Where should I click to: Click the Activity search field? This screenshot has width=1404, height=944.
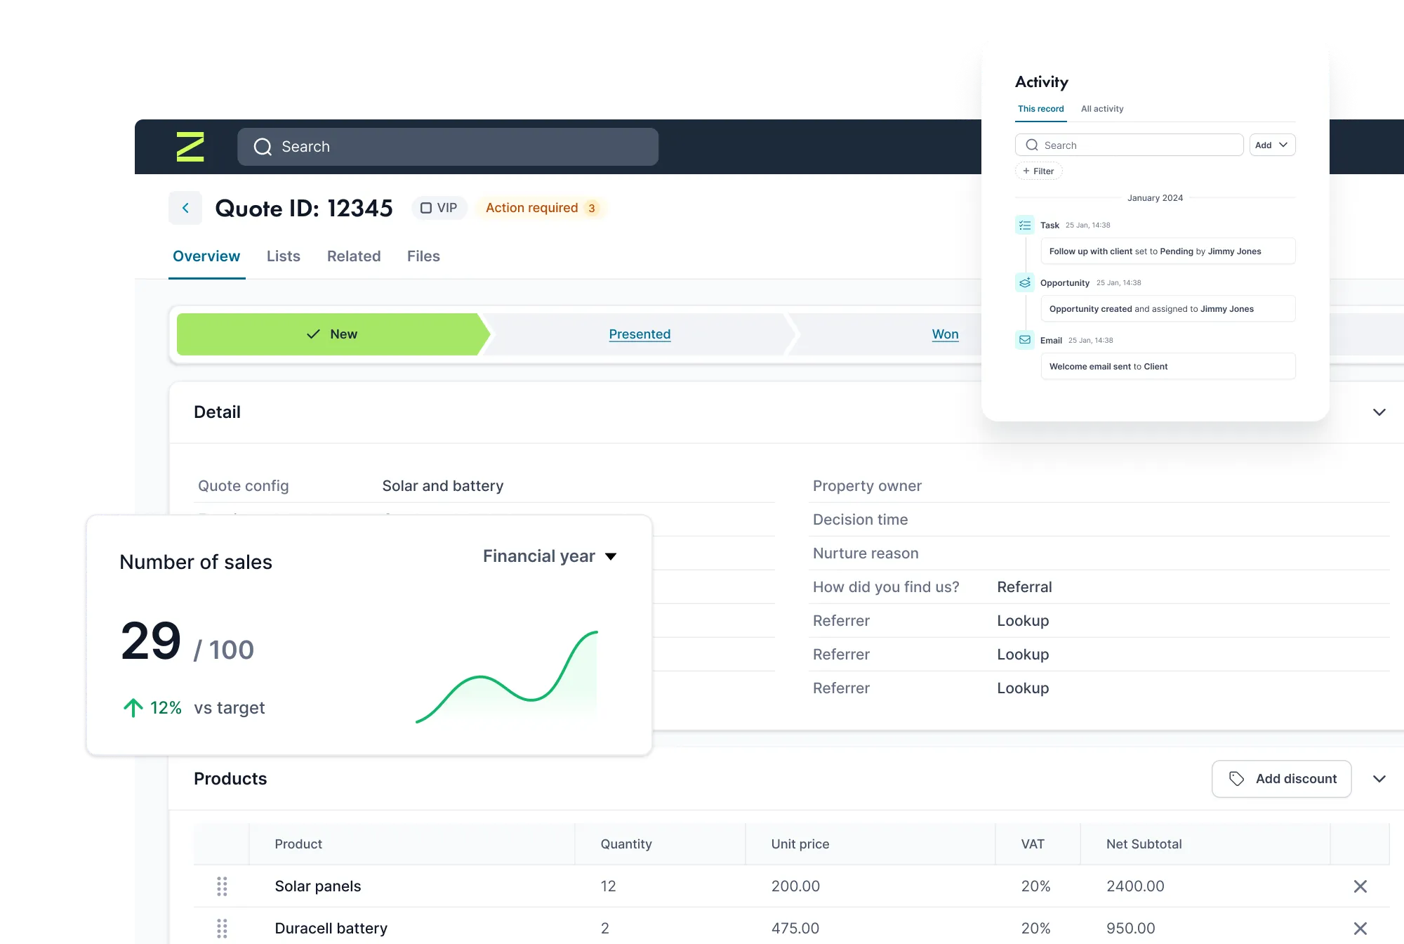click(1129, 145)
